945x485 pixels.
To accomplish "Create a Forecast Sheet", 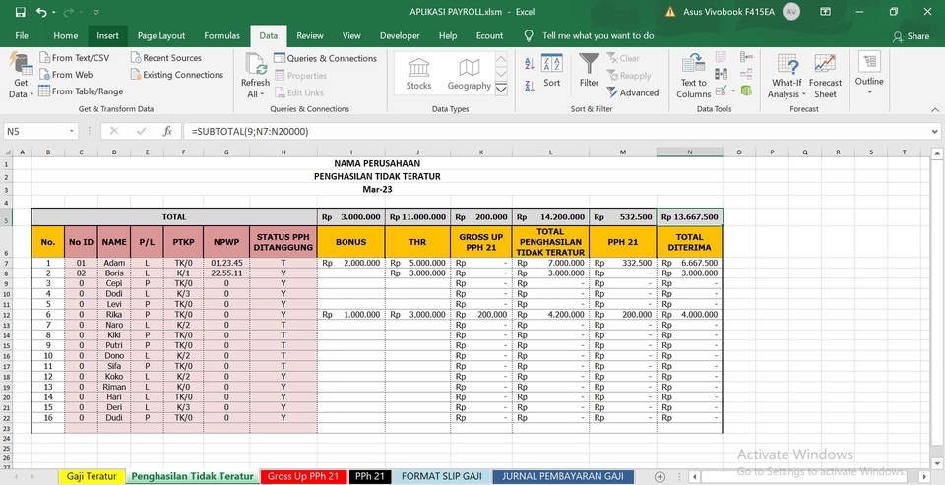I will pyautogui.click(x=825, y=77).
